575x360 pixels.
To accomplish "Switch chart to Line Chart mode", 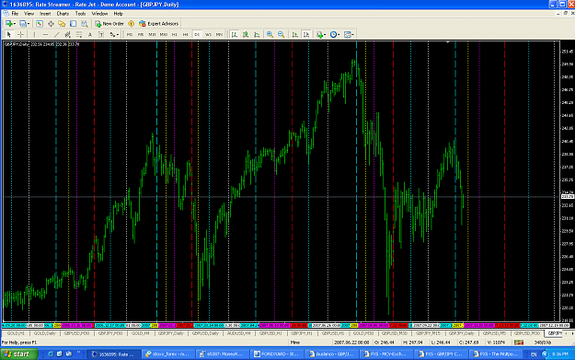I will tap(257, 34).
